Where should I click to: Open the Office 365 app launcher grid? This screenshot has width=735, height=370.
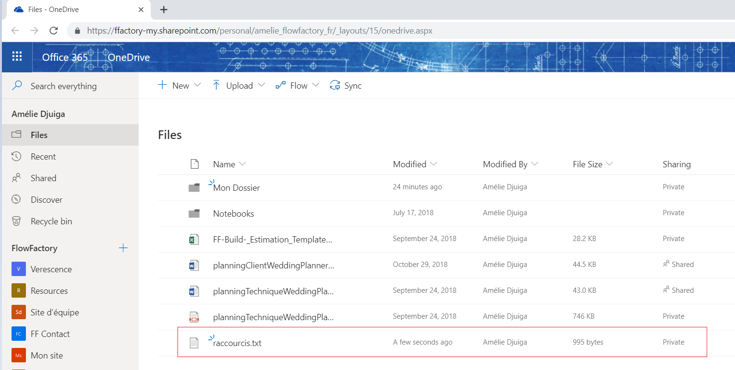pyautogui.click(x=17, y=57)
